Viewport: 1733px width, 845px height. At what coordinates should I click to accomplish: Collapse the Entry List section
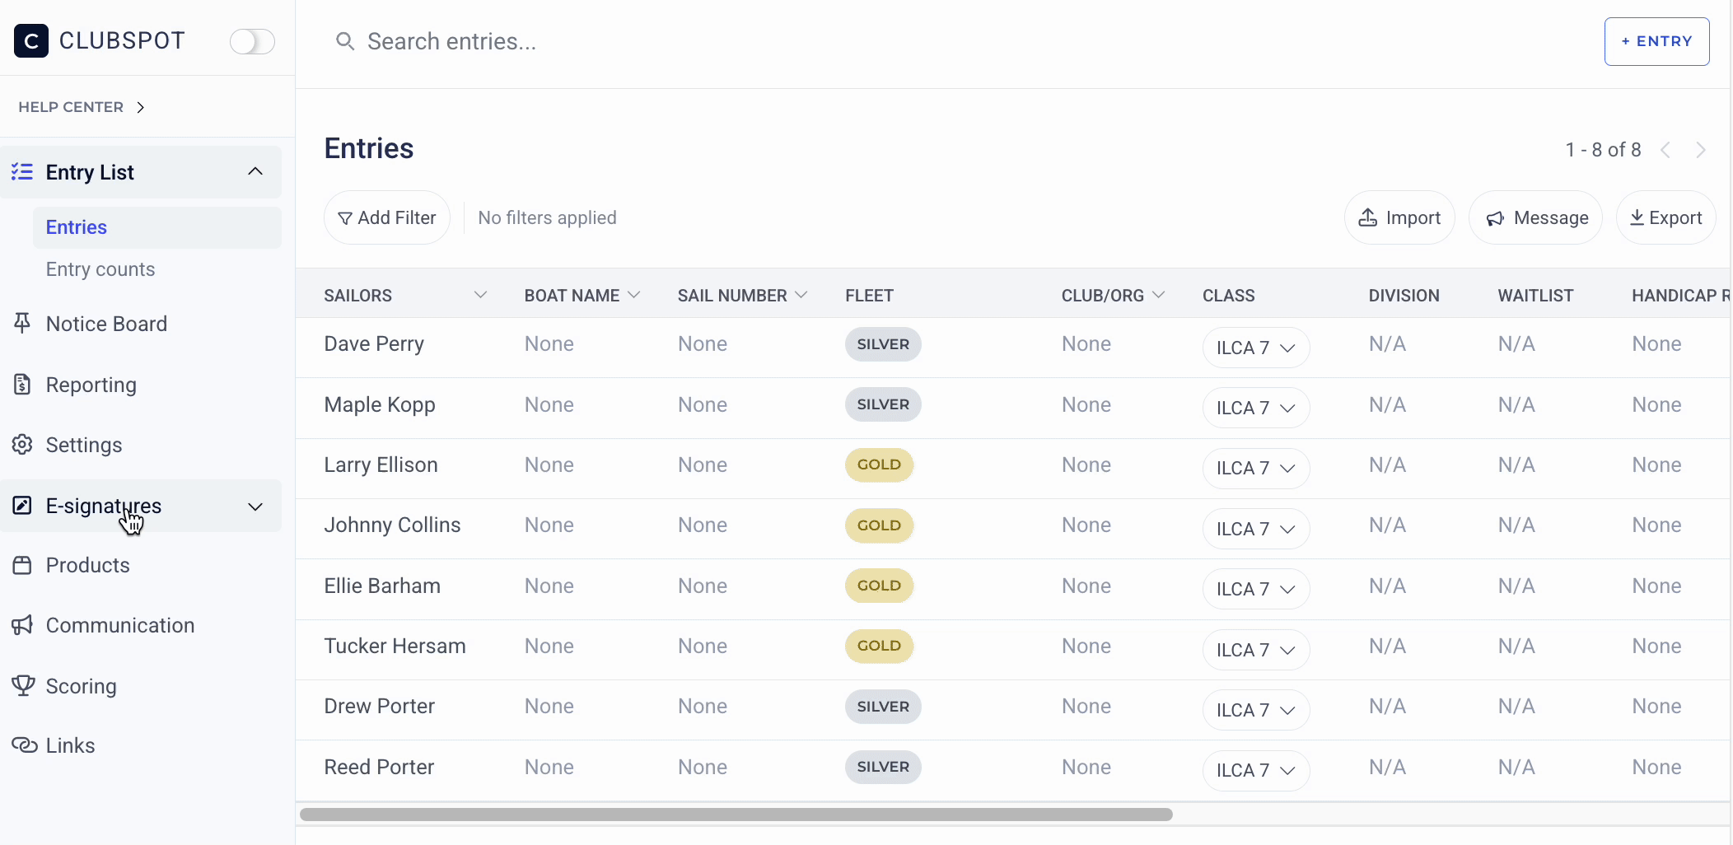coord(255,171)
